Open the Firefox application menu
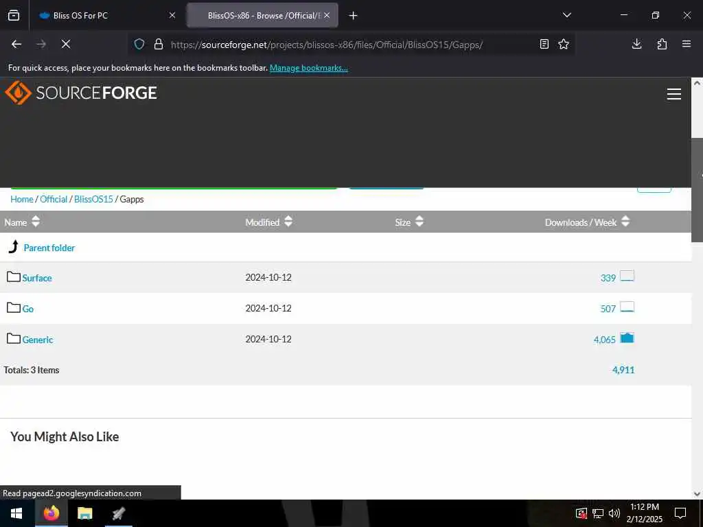The height and width of the screenshot is (527, 703). point(687,44)
